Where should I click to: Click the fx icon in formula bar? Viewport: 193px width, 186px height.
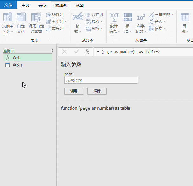[x=87, y=52]
